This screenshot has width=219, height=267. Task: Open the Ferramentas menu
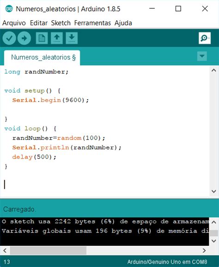(92, 23)
